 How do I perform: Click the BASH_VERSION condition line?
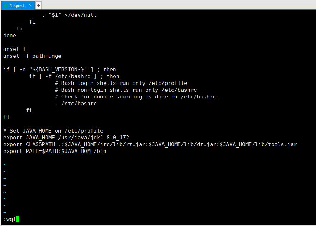click(x=60, y=69)
